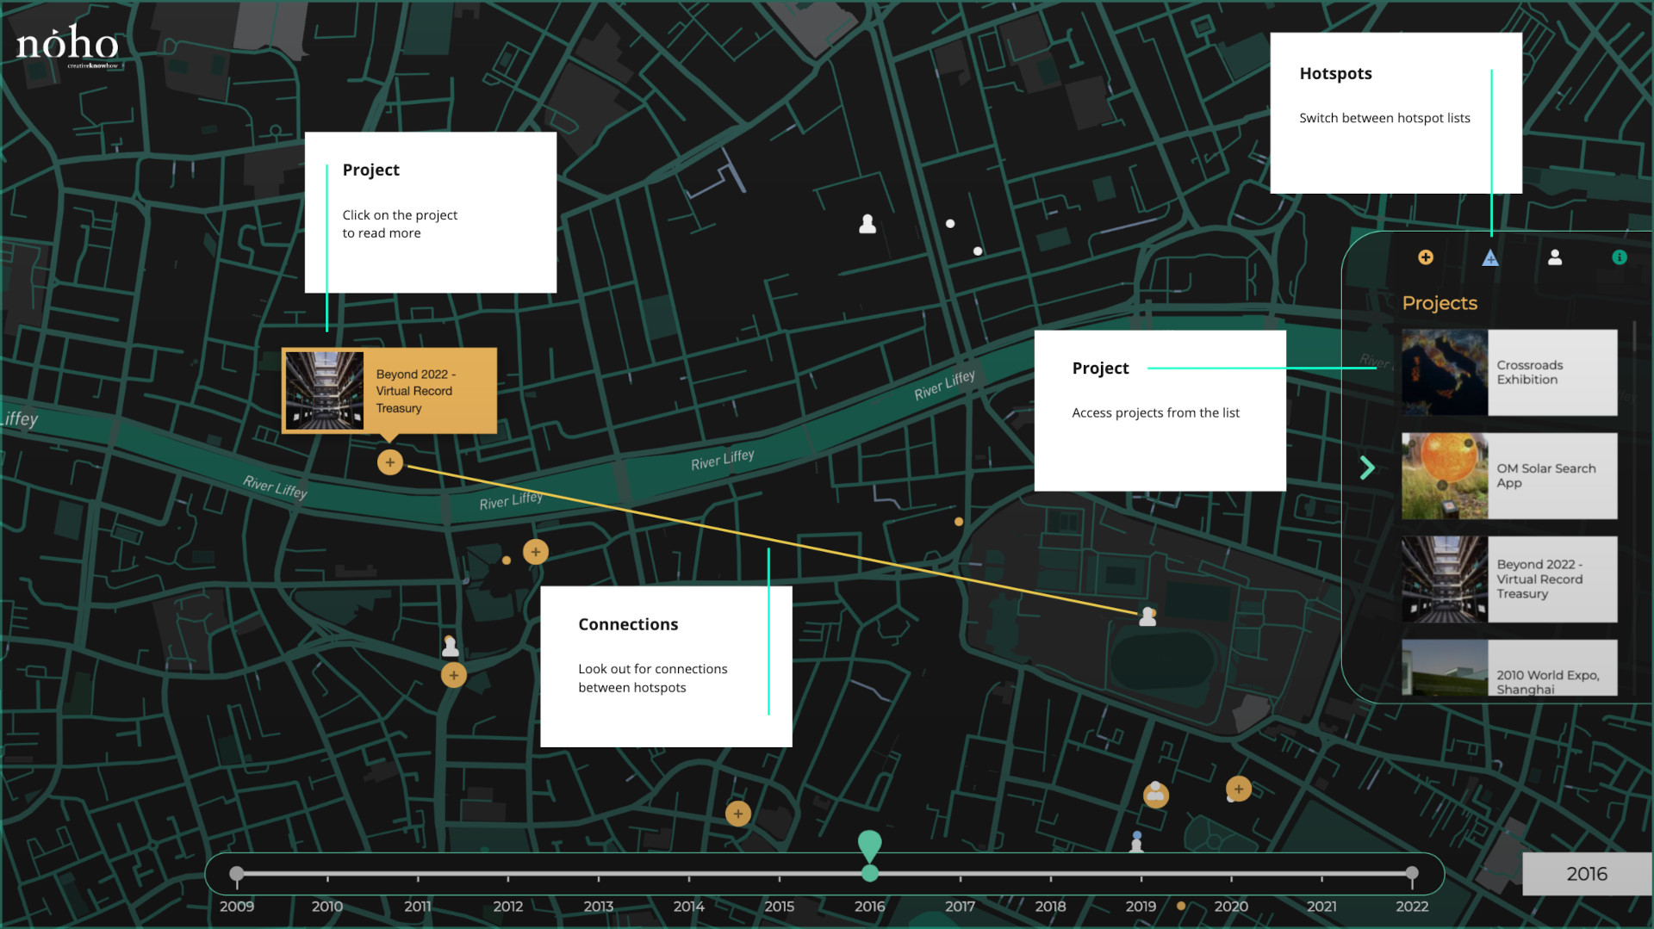
Task: Click the orange plus marker above 2015
Action: pos(738,814)
